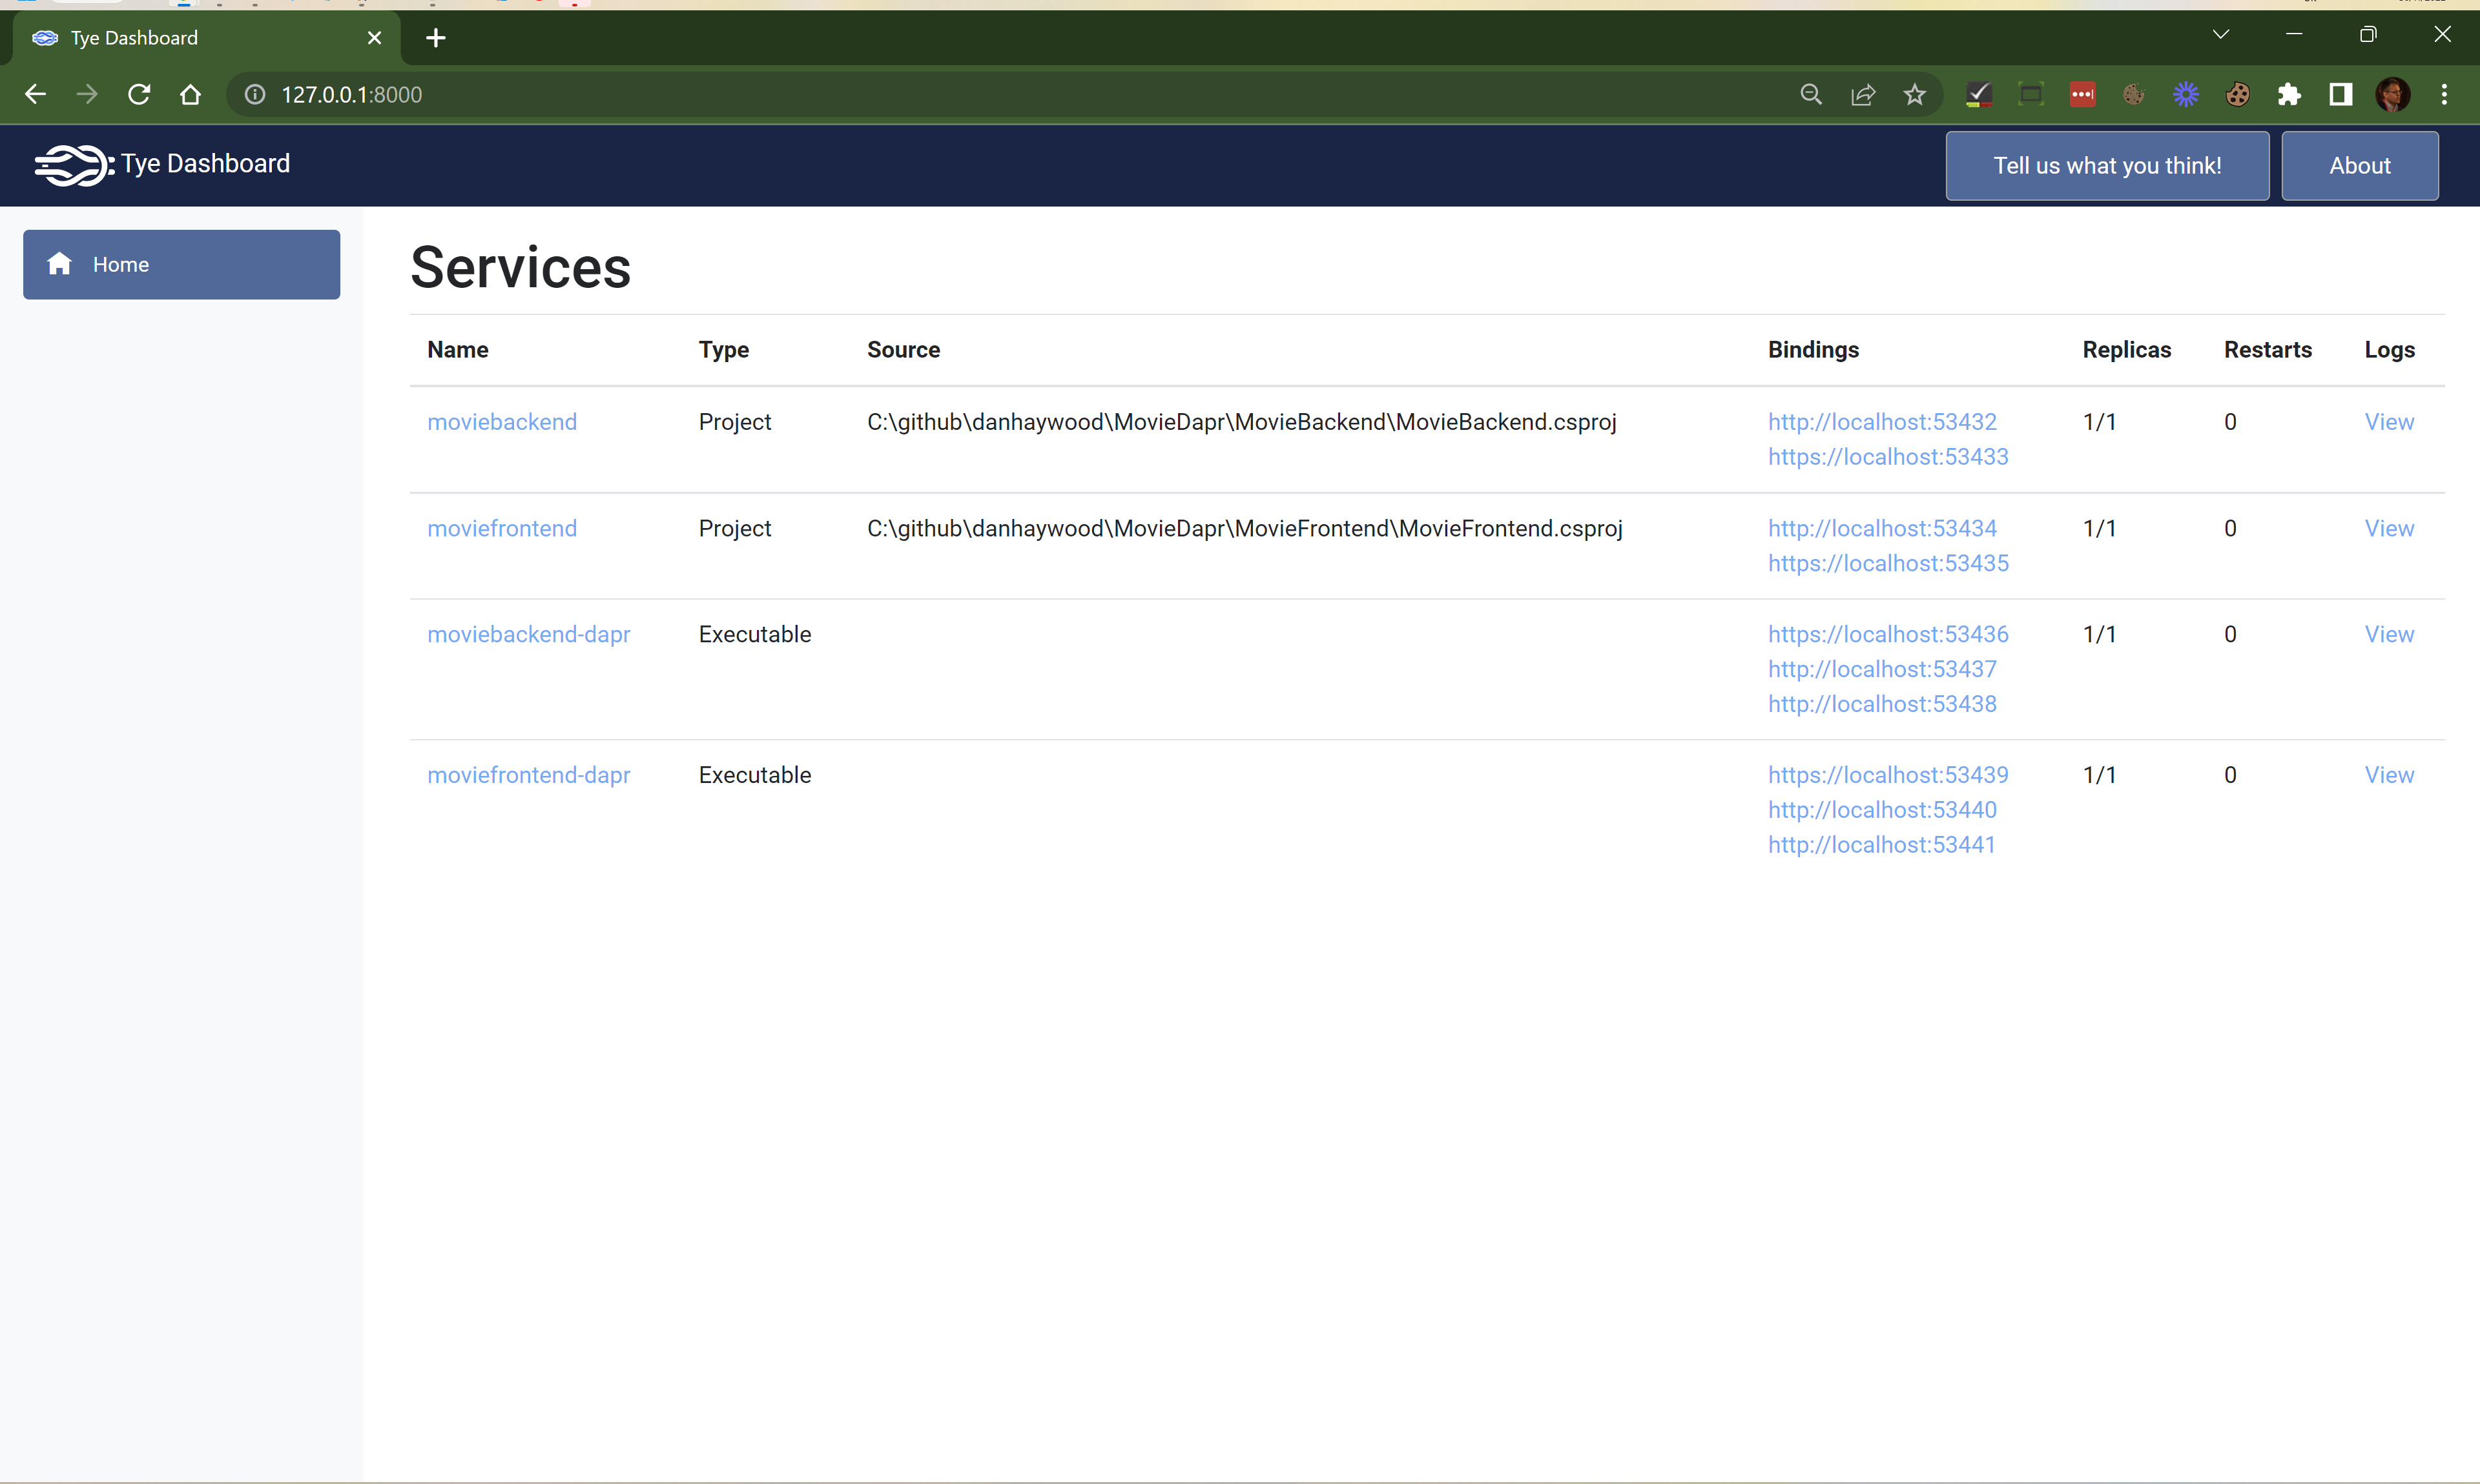
Task: Bookmark page with the star icon
Action: 1914,94
